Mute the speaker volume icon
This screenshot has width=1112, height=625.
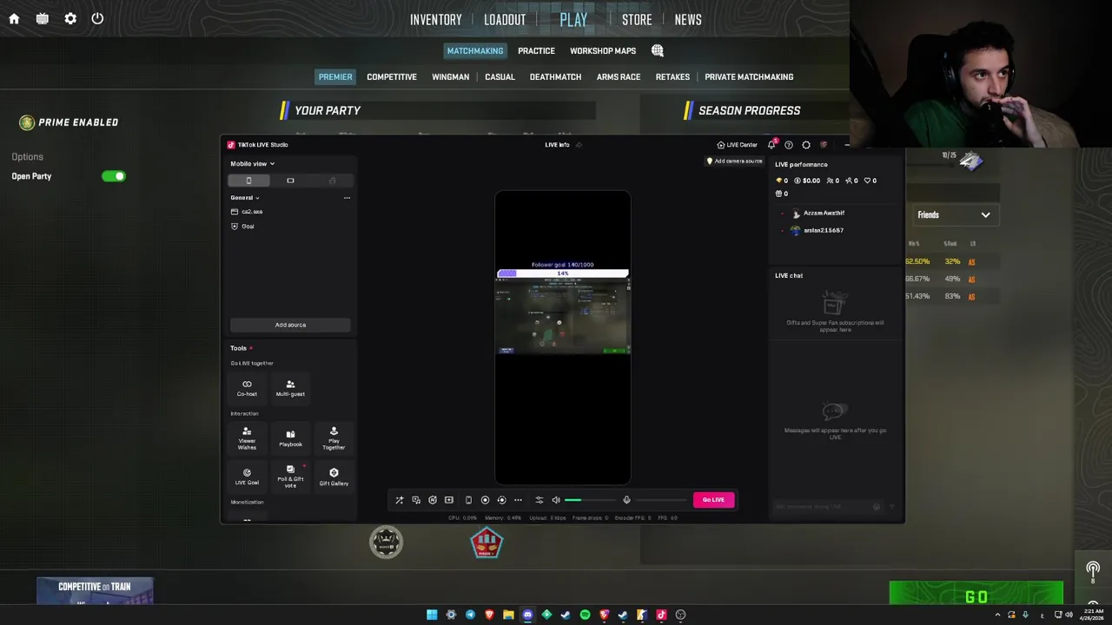556,500
